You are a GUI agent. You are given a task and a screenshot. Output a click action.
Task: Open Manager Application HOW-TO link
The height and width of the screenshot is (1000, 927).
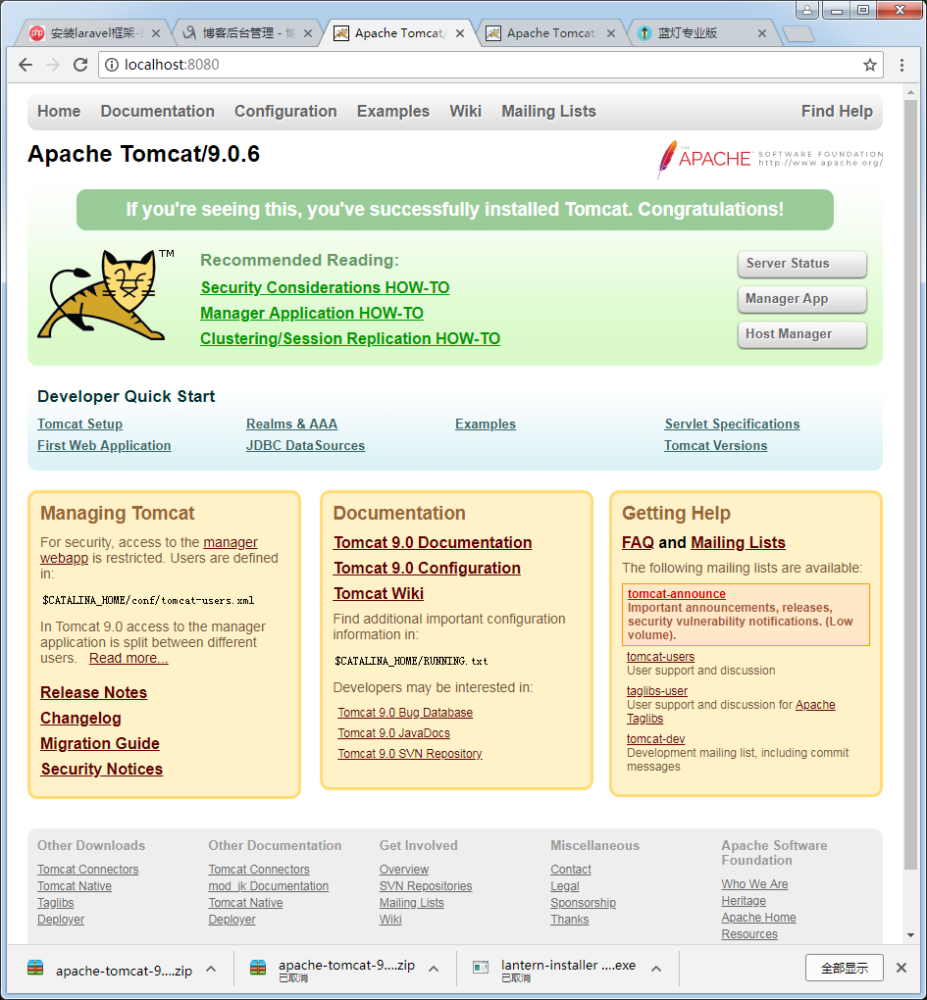pyautogui.click(x=312, y=313)
